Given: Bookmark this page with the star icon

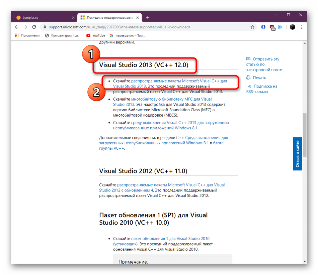Looking at the screenshot, I should (x=252, y=27).
